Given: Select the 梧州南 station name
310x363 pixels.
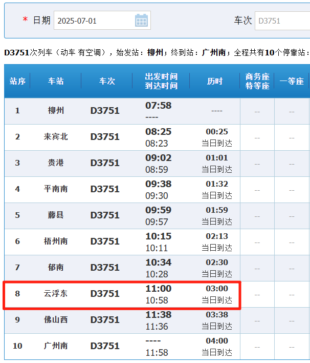Looking at the screenshot, I should point(56,241).
